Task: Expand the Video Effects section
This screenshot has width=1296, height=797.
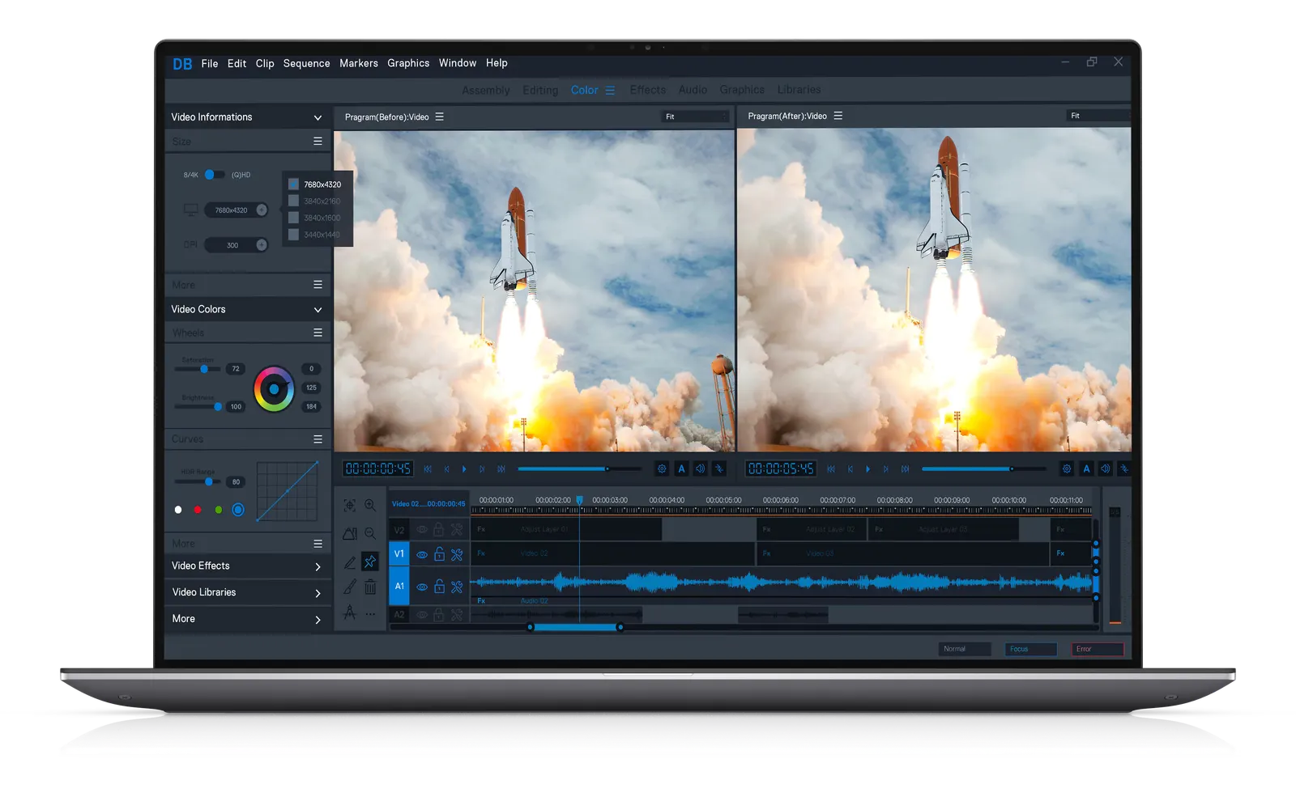Action: pos(247,566)
